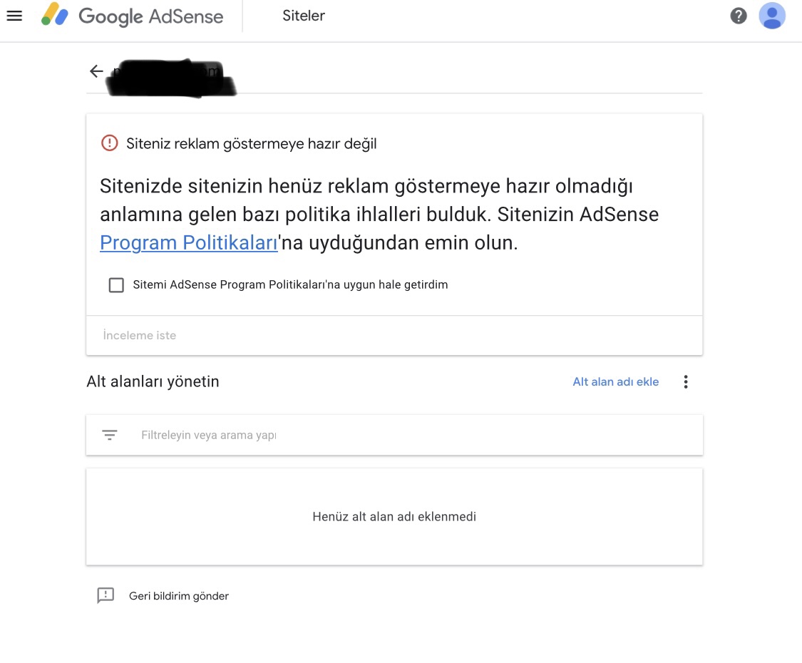The height and width of the screenshot is (663, 802).
Task: Click Geri bildirim gönder text
Action: [178, 596]
